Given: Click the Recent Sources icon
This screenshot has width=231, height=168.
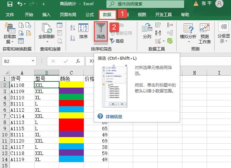Looking at the screenshot, I should 28,25.
